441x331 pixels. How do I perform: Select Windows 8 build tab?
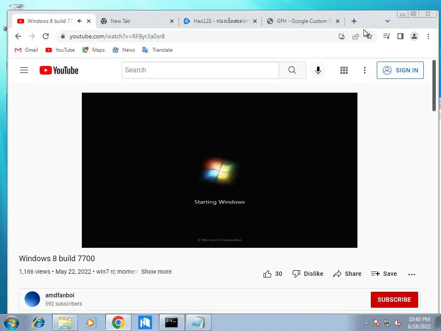click(x=50, y=21)
